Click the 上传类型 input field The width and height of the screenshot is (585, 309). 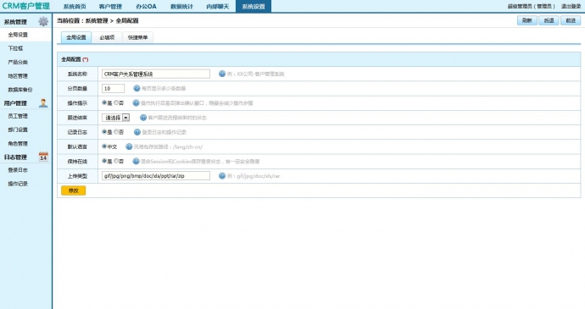point(156,175)
